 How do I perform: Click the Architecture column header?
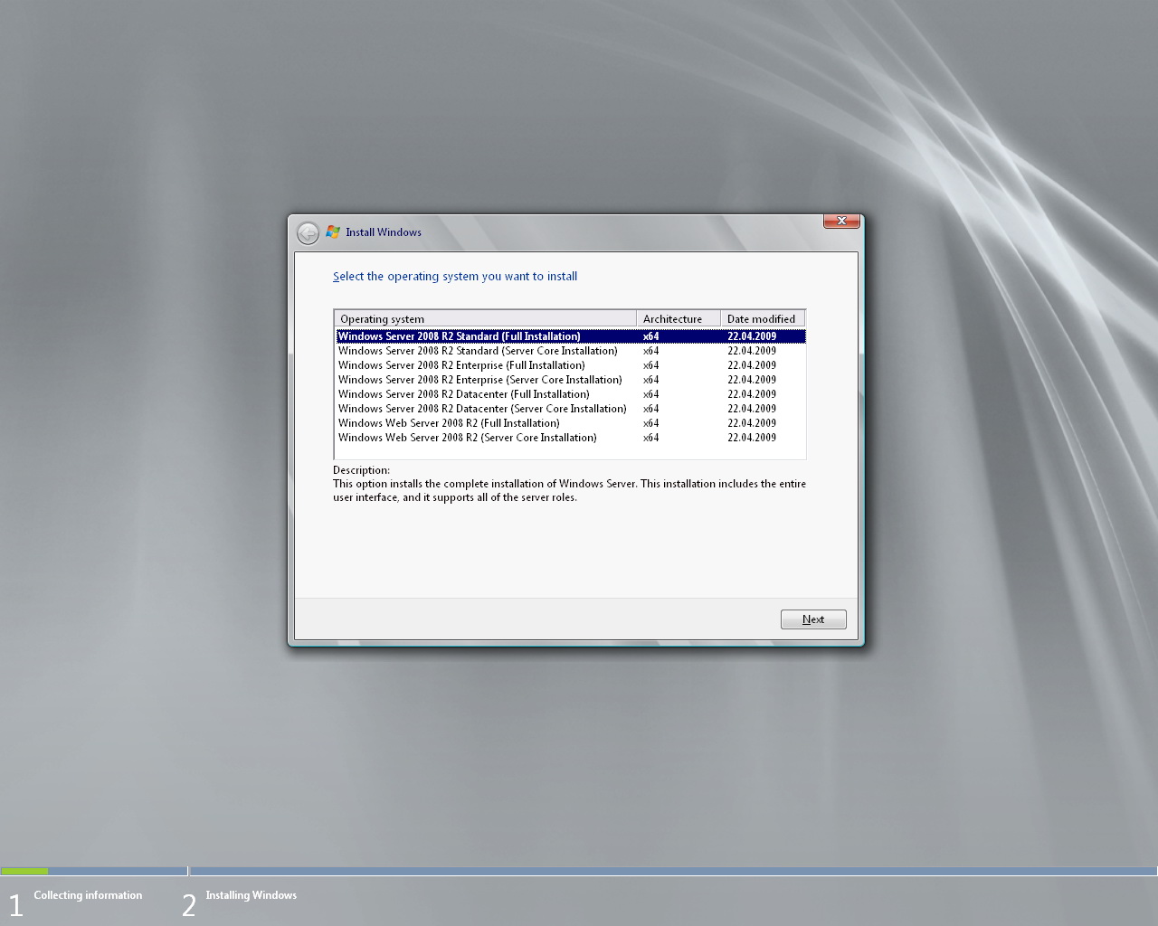coord(678,318)
